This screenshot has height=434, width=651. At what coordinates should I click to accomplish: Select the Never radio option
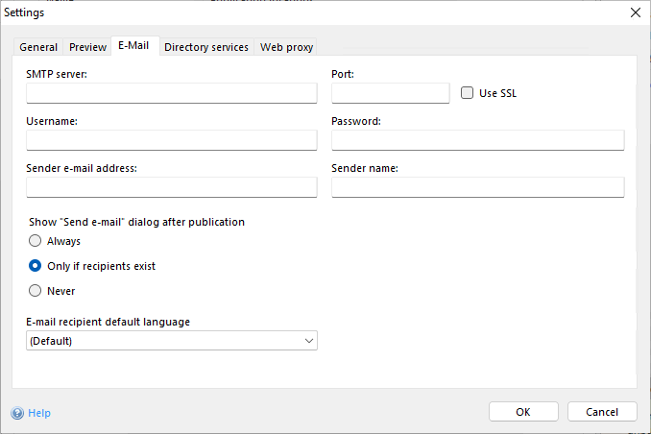click(36, 291)
